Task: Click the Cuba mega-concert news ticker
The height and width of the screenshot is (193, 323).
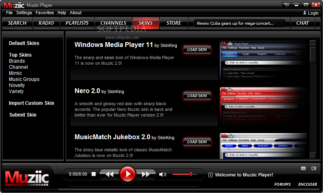Action: (x=240, y=23)
